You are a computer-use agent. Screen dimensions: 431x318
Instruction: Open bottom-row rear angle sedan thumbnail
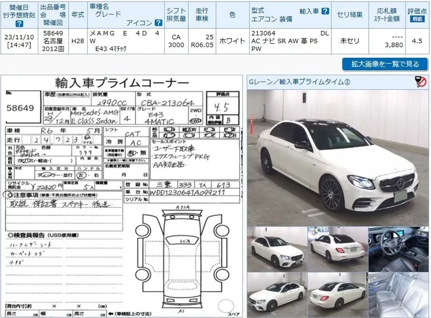(x=338, y=295)
